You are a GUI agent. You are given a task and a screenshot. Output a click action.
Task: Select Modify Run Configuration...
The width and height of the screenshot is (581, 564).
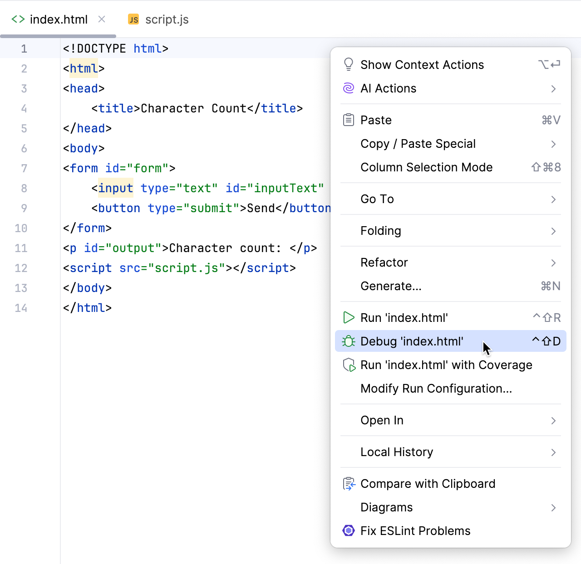pyautogui.click(x=436, y=389)
